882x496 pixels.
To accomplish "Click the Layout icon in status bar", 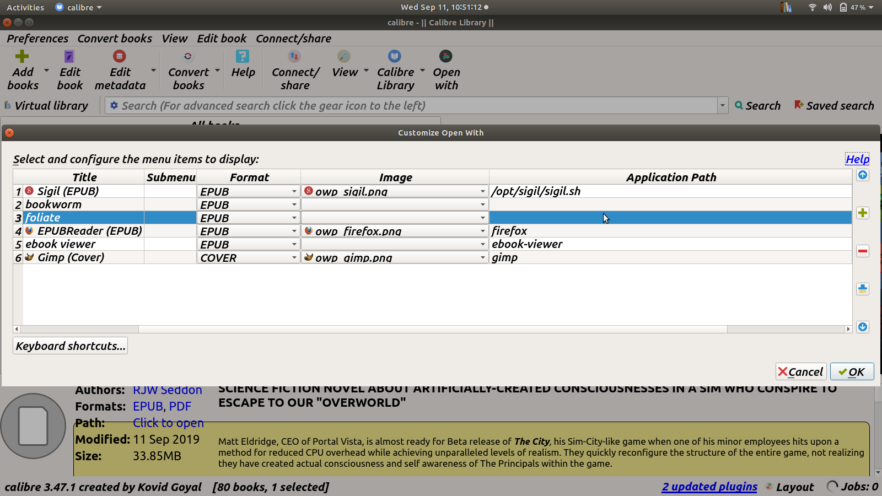I will pos(769,487).
